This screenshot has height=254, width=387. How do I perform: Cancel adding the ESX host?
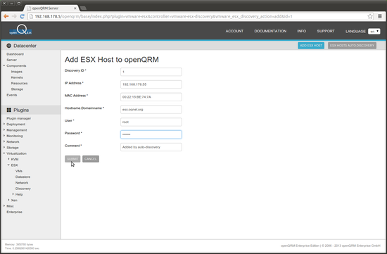tap(91, 159)
